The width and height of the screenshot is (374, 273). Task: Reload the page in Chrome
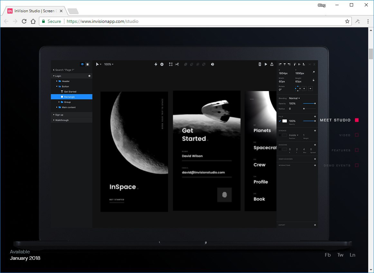point(24,21)
